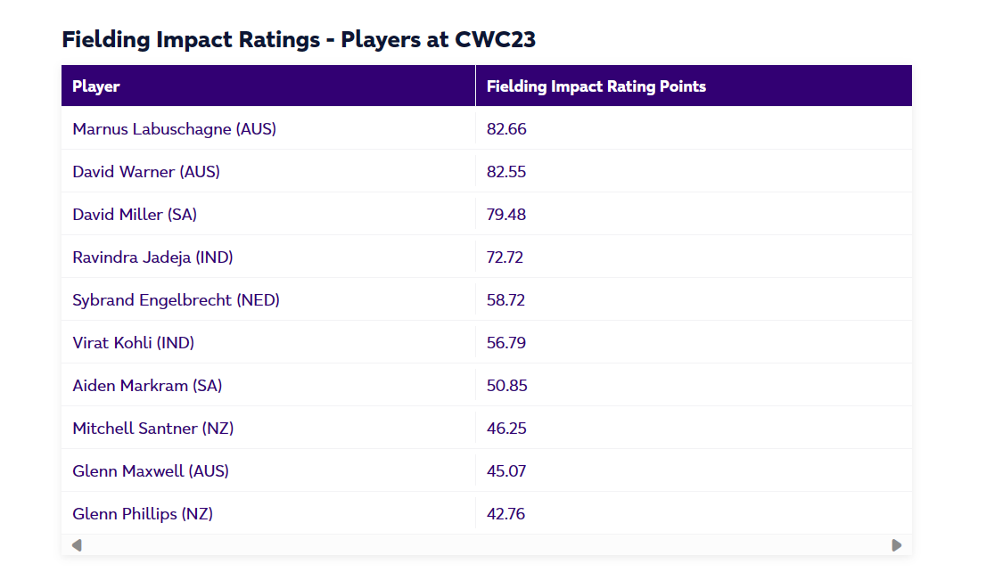Click Glenn Phillips' rating value 42.76
The image size is (986, 580).
click(x=506, y=513)
